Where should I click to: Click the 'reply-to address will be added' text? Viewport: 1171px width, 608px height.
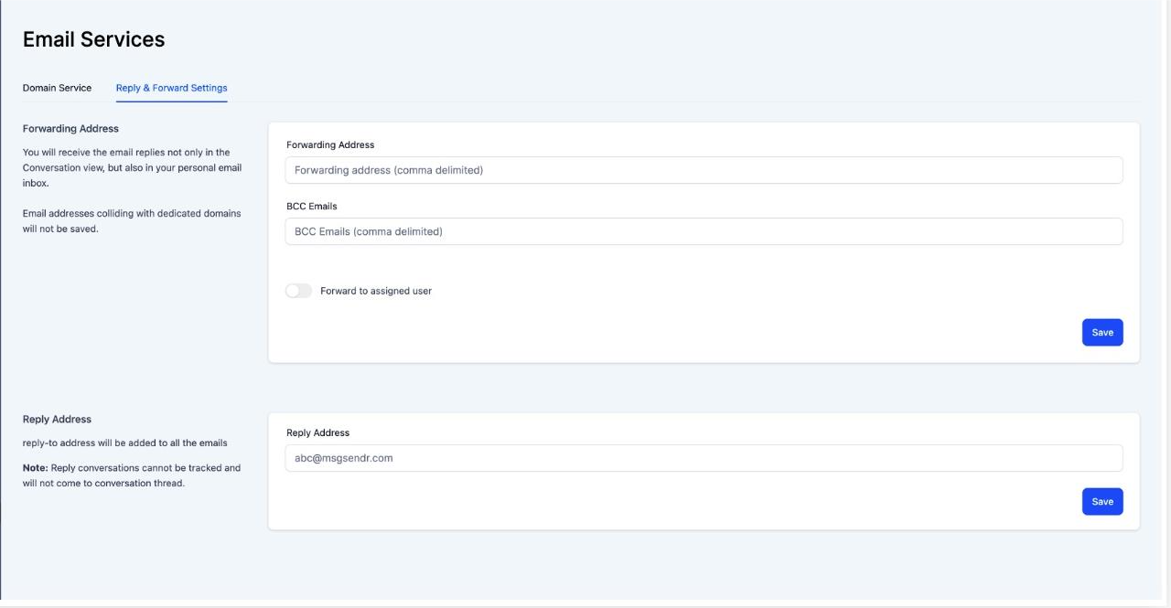124,443
